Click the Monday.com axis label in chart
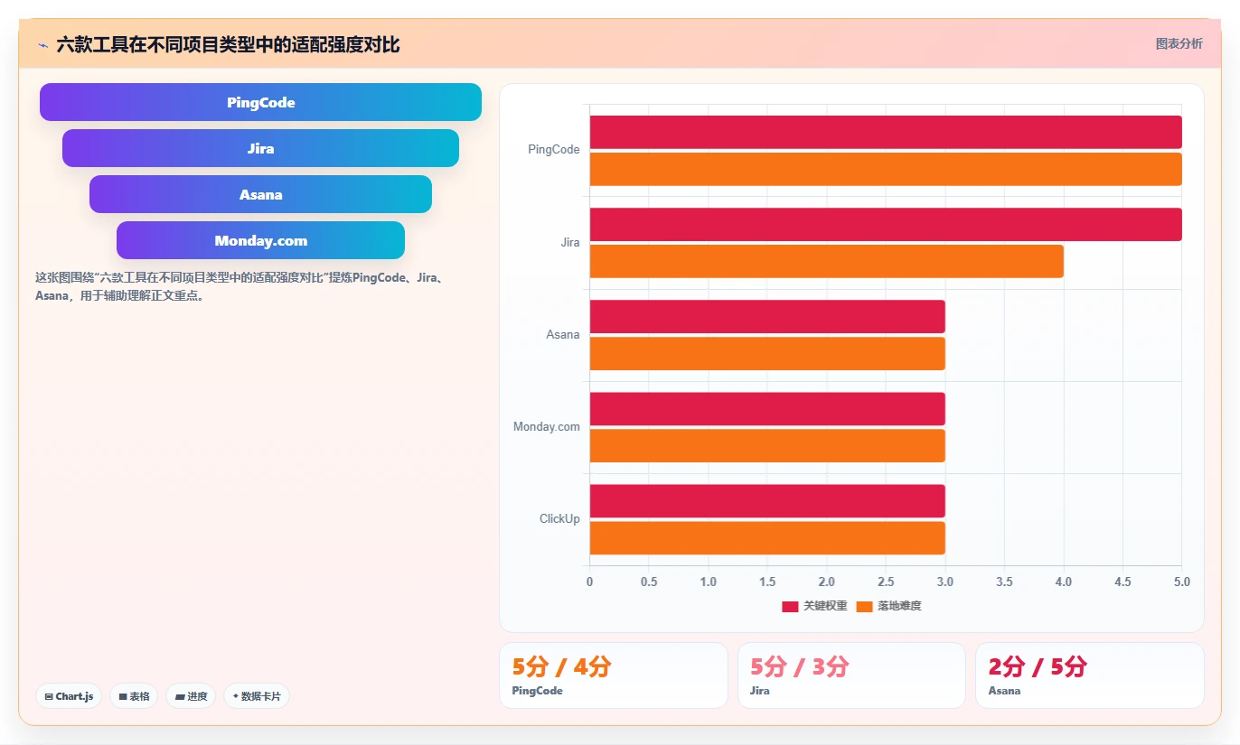This screenshot has width=1240, height=745. 546,426
